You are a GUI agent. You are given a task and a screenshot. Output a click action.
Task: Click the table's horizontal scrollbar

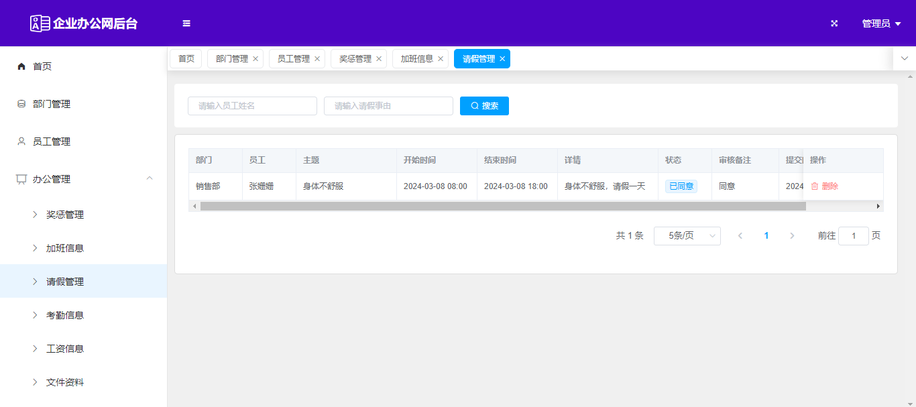pyautogui.click(x=503, y=207)
